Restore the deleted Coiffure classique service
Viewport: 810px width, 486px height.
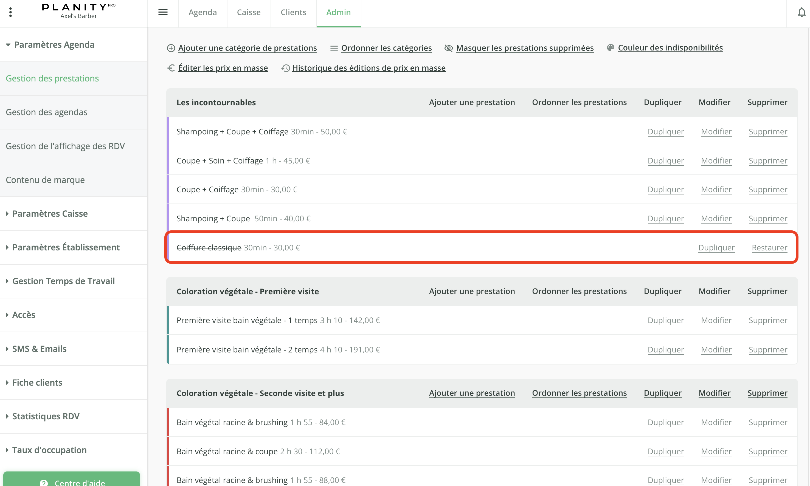click(x=769, y=248)
